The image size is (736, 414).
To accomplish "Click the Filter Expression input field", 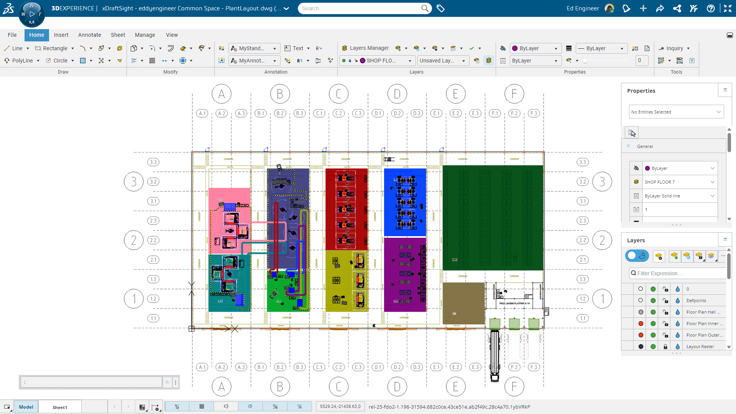I will 677,273.
